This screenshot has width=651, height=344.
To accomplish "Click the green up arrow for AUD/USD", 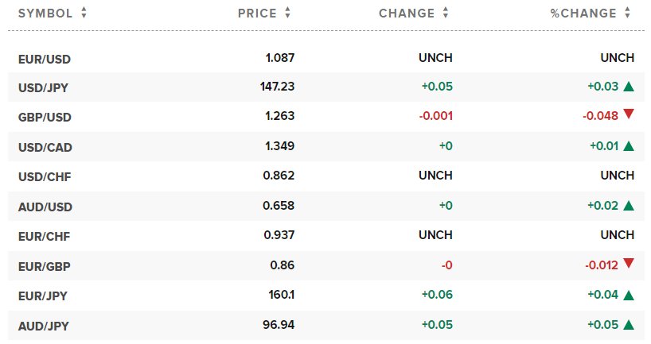I will tap(629, 205).
